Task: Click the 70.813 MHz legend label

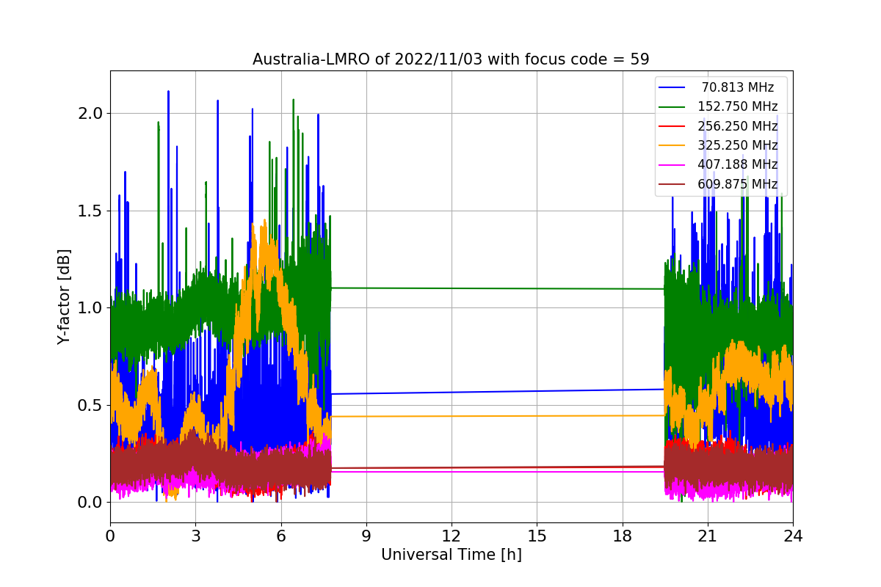Action: (738, 87)
